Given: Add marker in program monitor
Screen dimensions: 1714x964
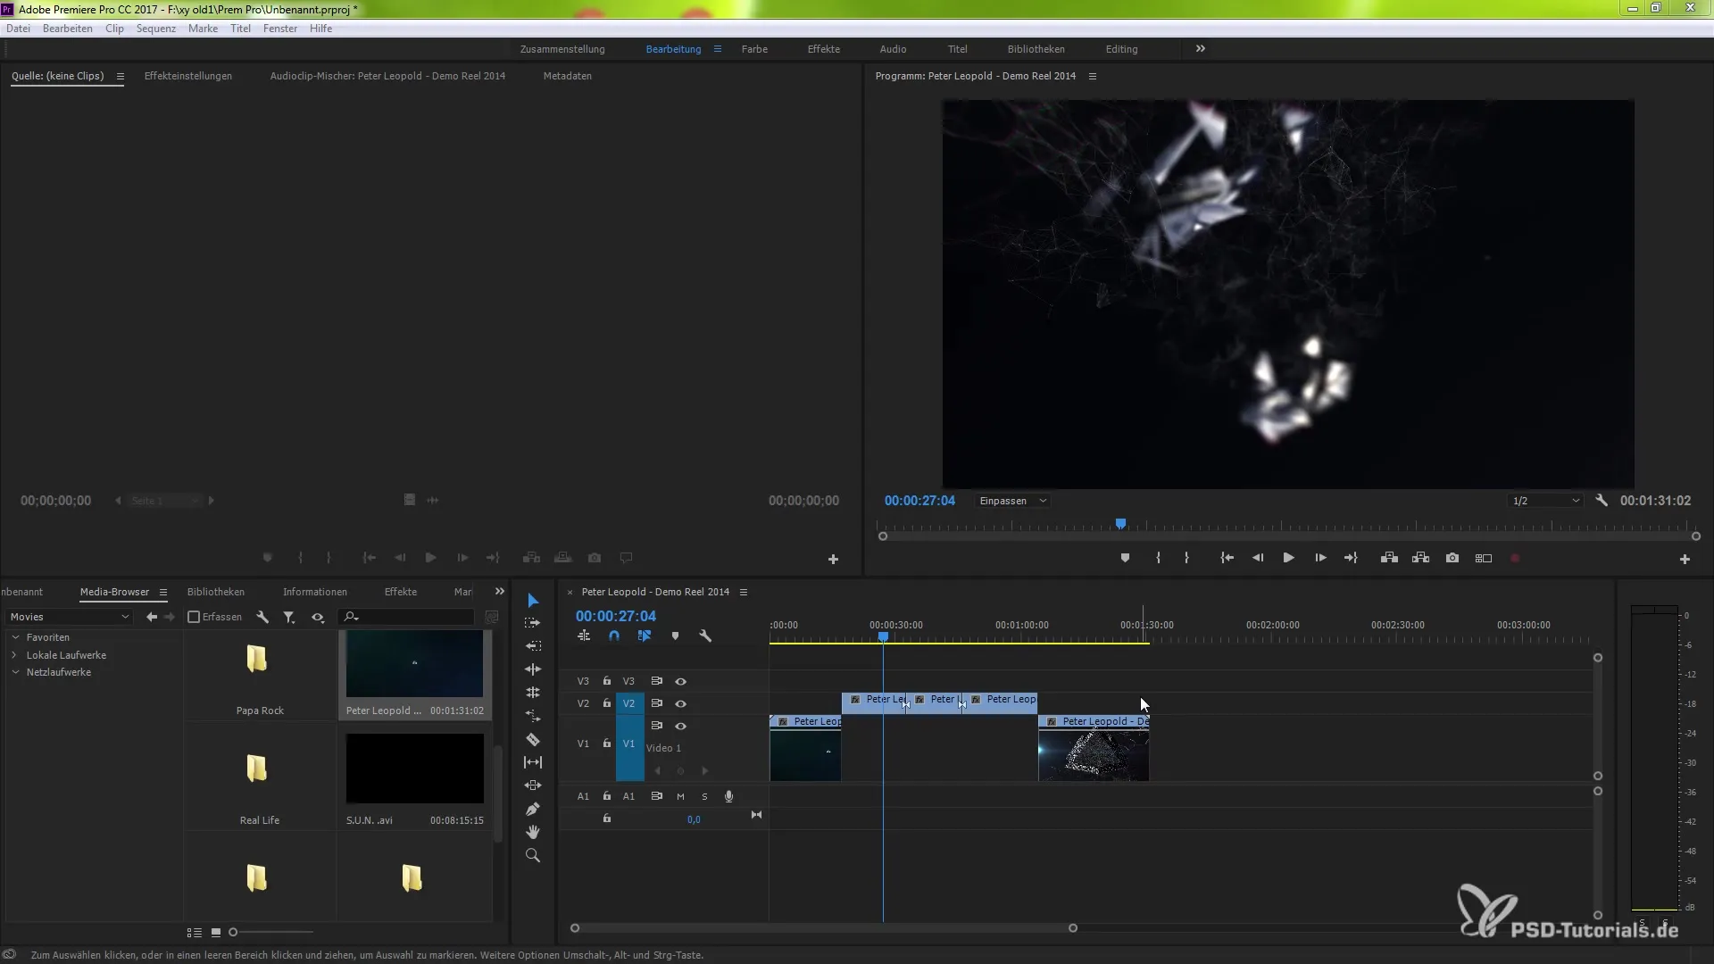Looking at the screenshot, I should 1125,558.
